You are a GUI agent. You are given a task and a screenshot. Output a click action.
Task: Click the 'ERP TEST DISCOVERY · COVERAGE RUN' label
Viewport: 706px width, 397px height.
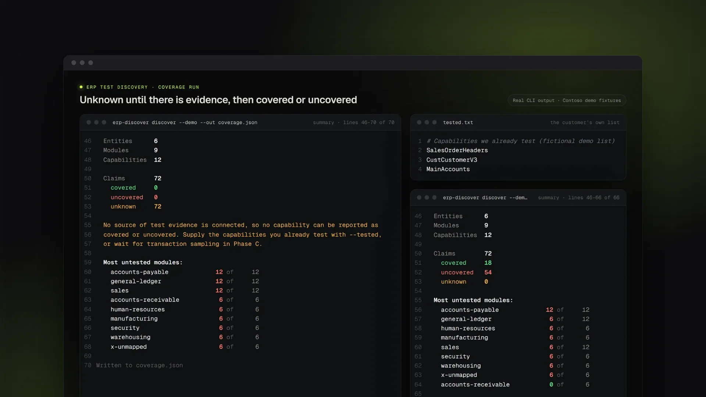coord(143,87)
